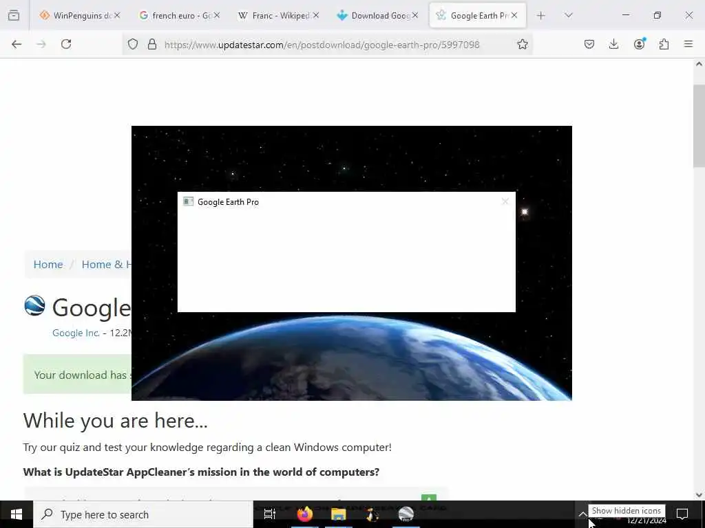Bookmark this page with the star

tap(523, 44)
